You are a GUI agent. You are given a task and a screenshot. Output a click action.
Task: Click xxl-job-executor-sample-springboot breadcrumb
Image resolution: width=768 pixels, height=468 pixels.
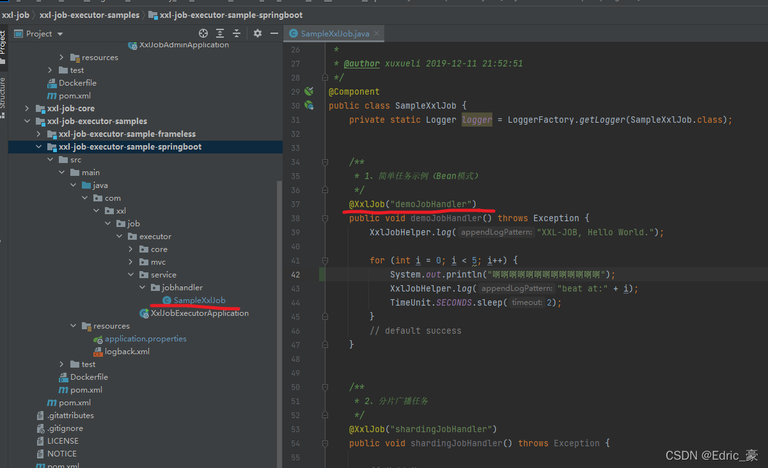point(231,14)
